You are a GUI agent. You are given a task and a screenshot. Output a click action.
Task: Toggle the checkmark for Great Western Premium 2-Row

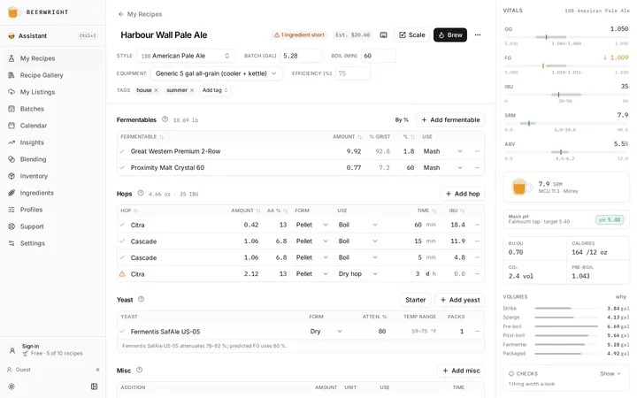point(122,151)
